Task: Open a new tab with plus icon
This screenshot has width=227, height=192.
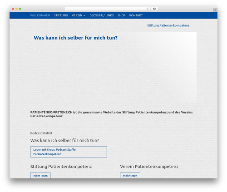Action: point(215,10)
